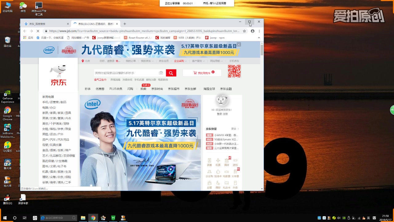Screen dimensions: 394x222
Task: Open the React Router v4 bookmark
Action: click(x=138, y=38)
